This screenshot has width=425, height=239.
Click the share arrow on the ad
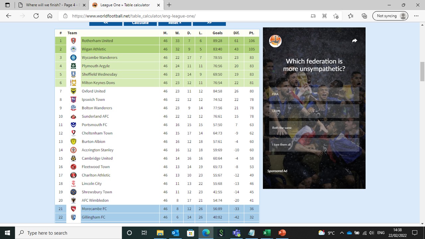[355, 40]
